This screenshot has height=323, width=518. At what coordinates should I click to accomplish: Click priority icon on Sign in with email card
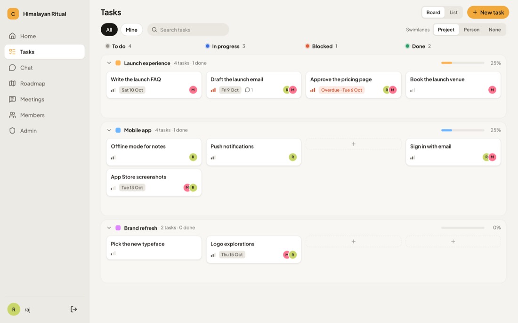pyautogui.click(x=413, y=158)
